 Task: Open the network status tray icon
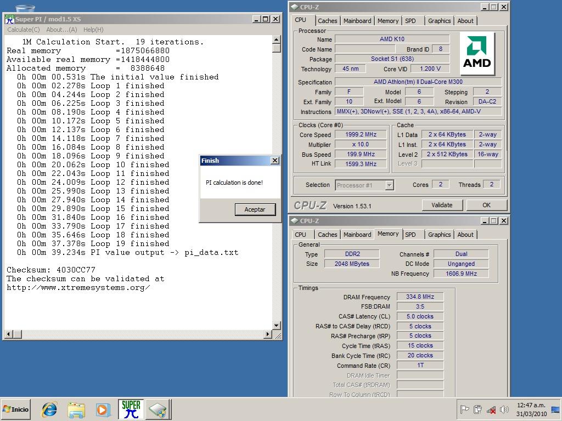tap(491, 409)
